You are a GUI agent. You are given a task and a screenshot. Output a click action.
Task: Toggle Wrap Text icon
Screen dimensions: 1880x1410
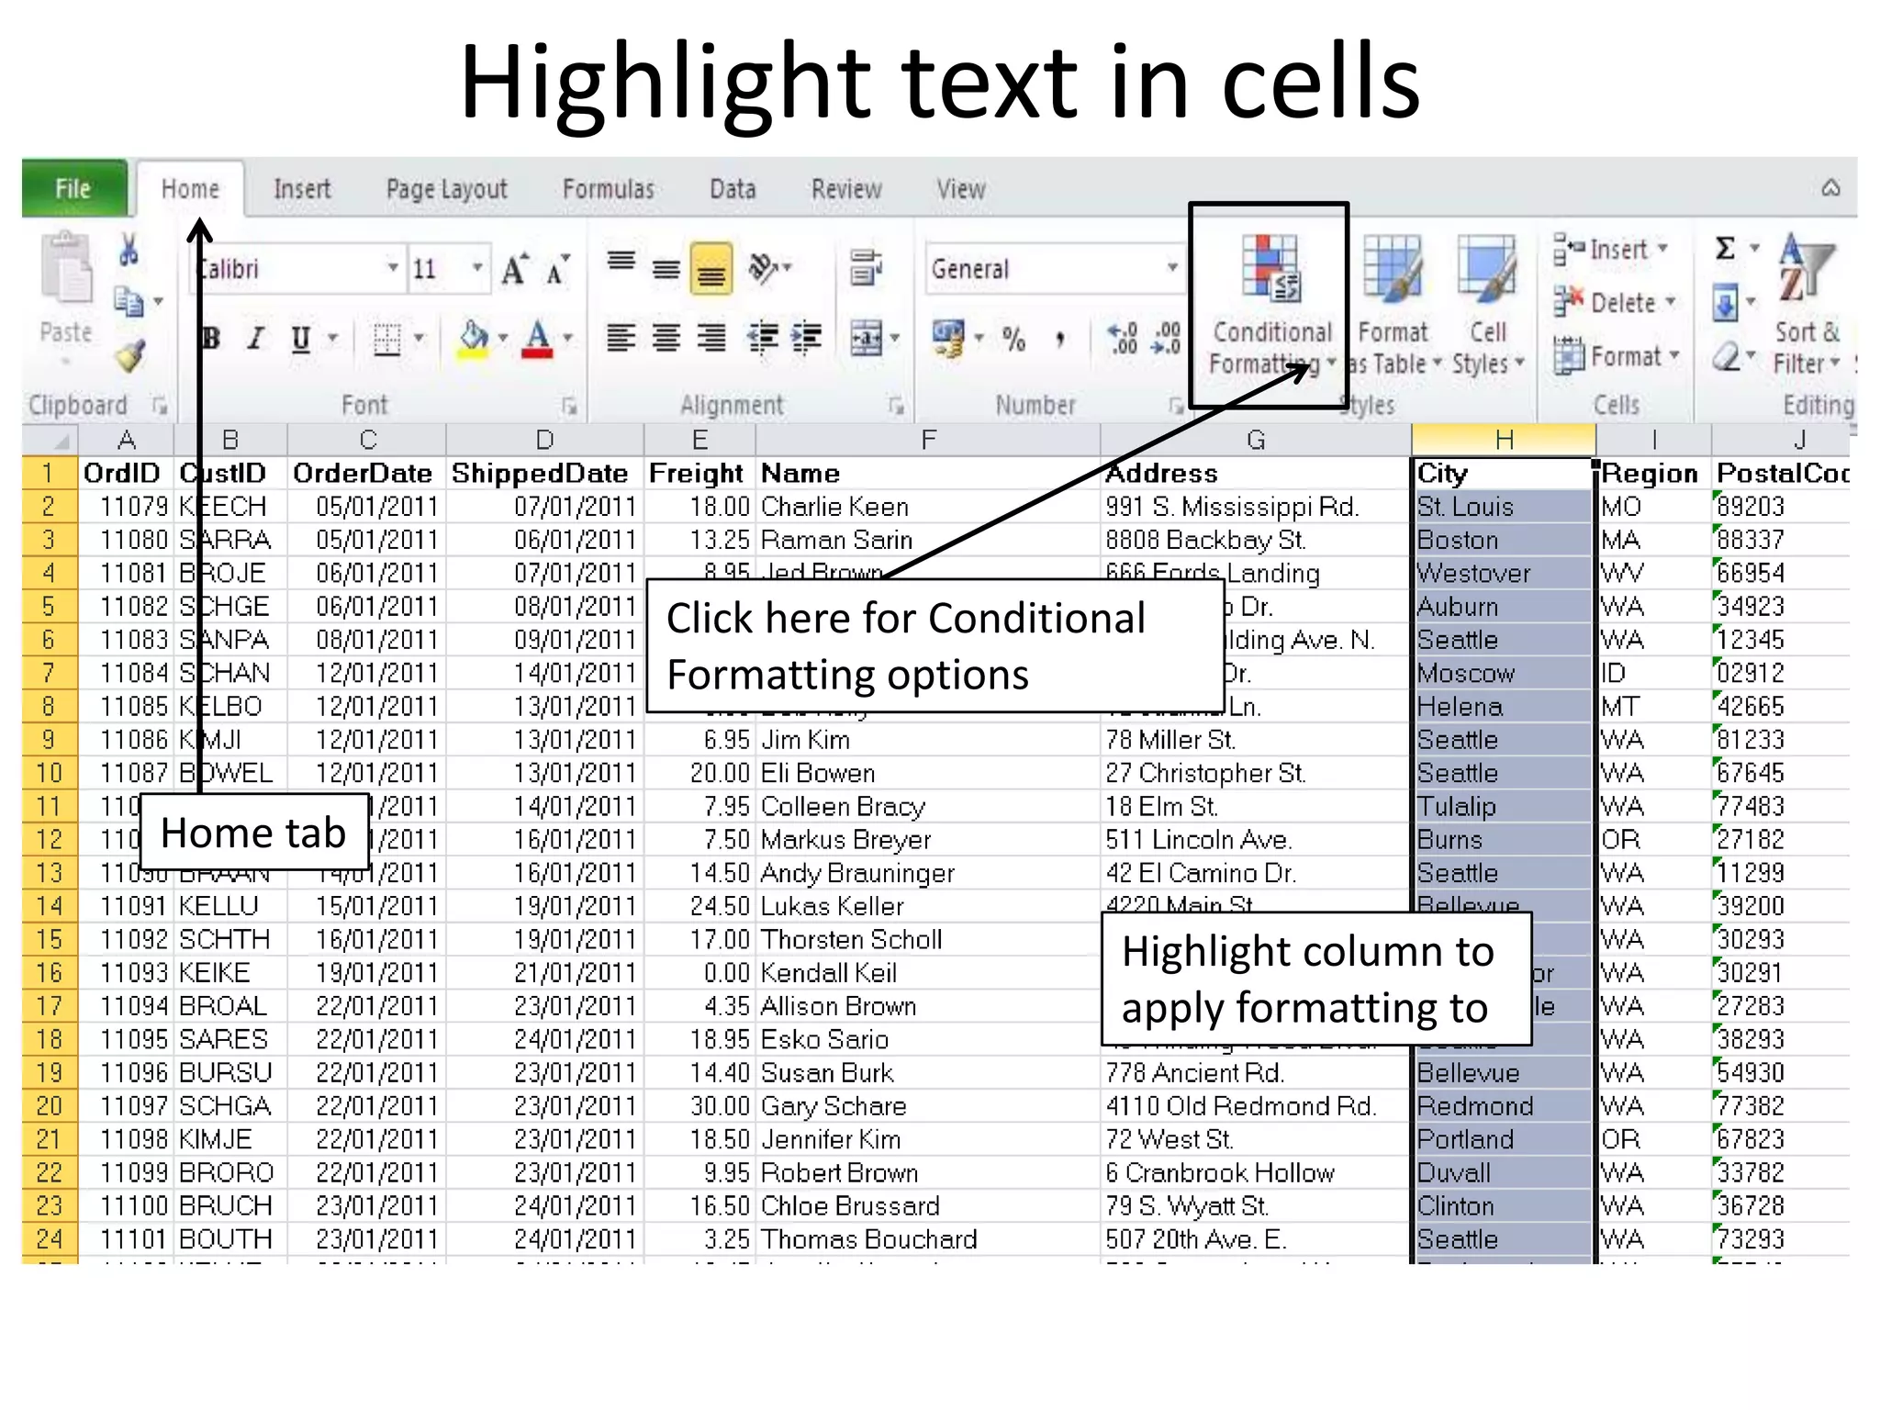pos(866,268)
